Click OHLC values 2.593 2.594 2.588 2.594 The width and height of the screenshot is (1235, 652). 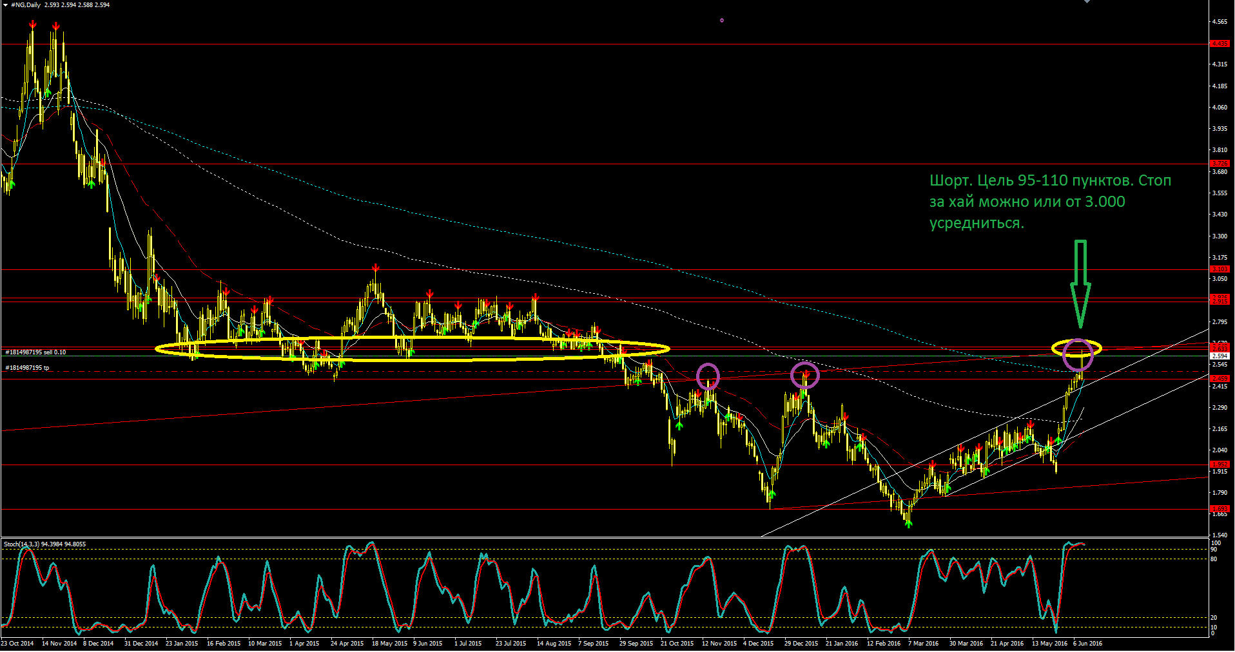click(x=77, y=5)
